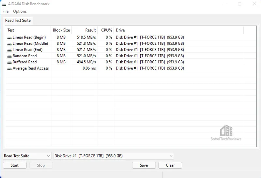Save the benchmark results
The image size is (261, 178).
pos(144,165)
